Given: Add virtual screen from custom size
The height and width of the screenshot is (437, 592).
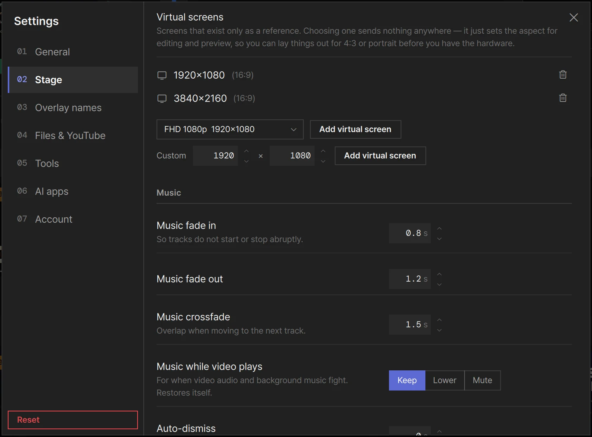Looking at the screenshot, I should [380, 156].
